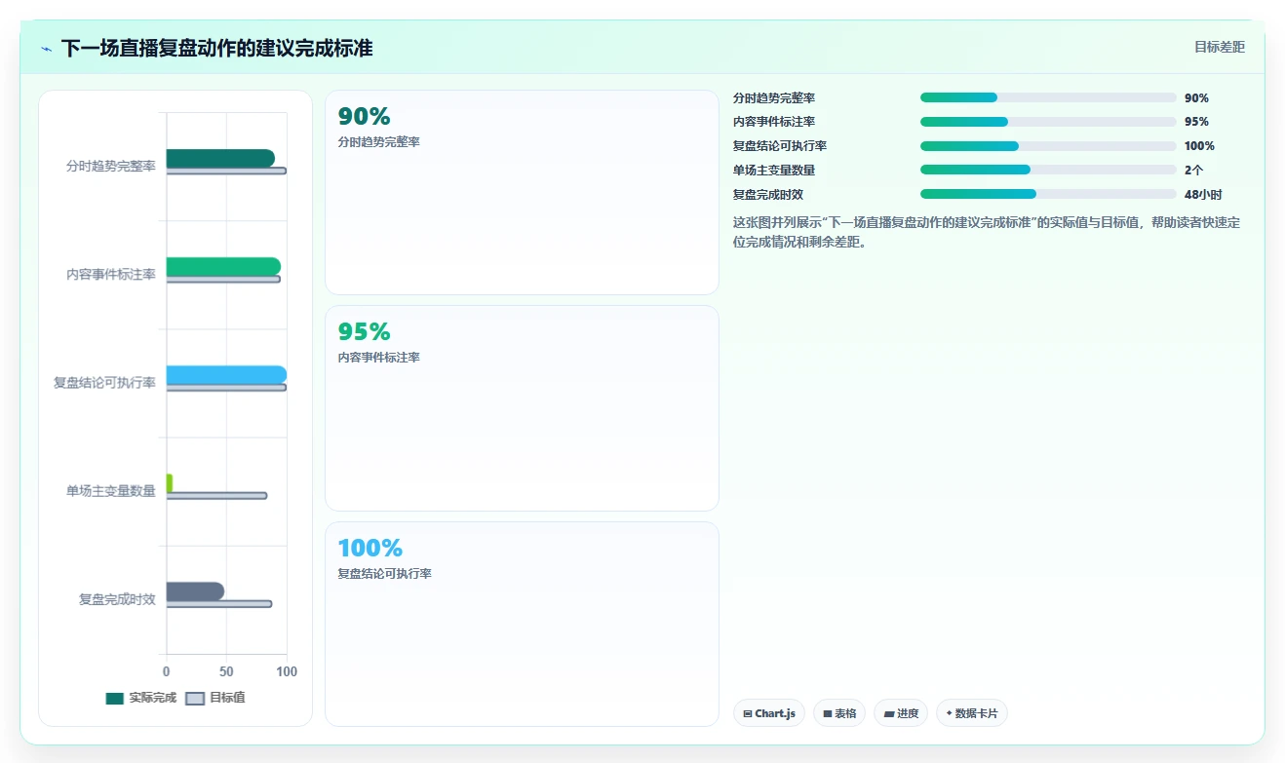The height and width of the screenshot is (763, 1285).
Task: Click the 2个 value in progress list
Action: point(1193,170)
